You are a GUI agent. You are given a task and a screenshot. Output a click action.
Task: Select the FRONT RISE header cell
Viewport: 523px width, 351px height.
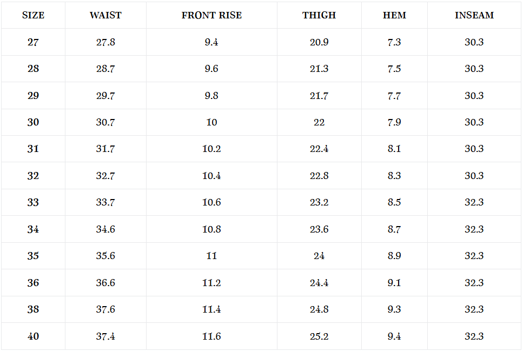pyautogui.click(x=211, y=15)
